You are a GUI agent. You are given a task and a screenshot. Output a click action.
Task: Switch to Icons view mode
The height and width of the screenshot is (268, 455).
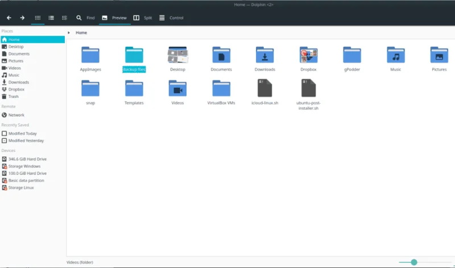[x=38, y=18]
